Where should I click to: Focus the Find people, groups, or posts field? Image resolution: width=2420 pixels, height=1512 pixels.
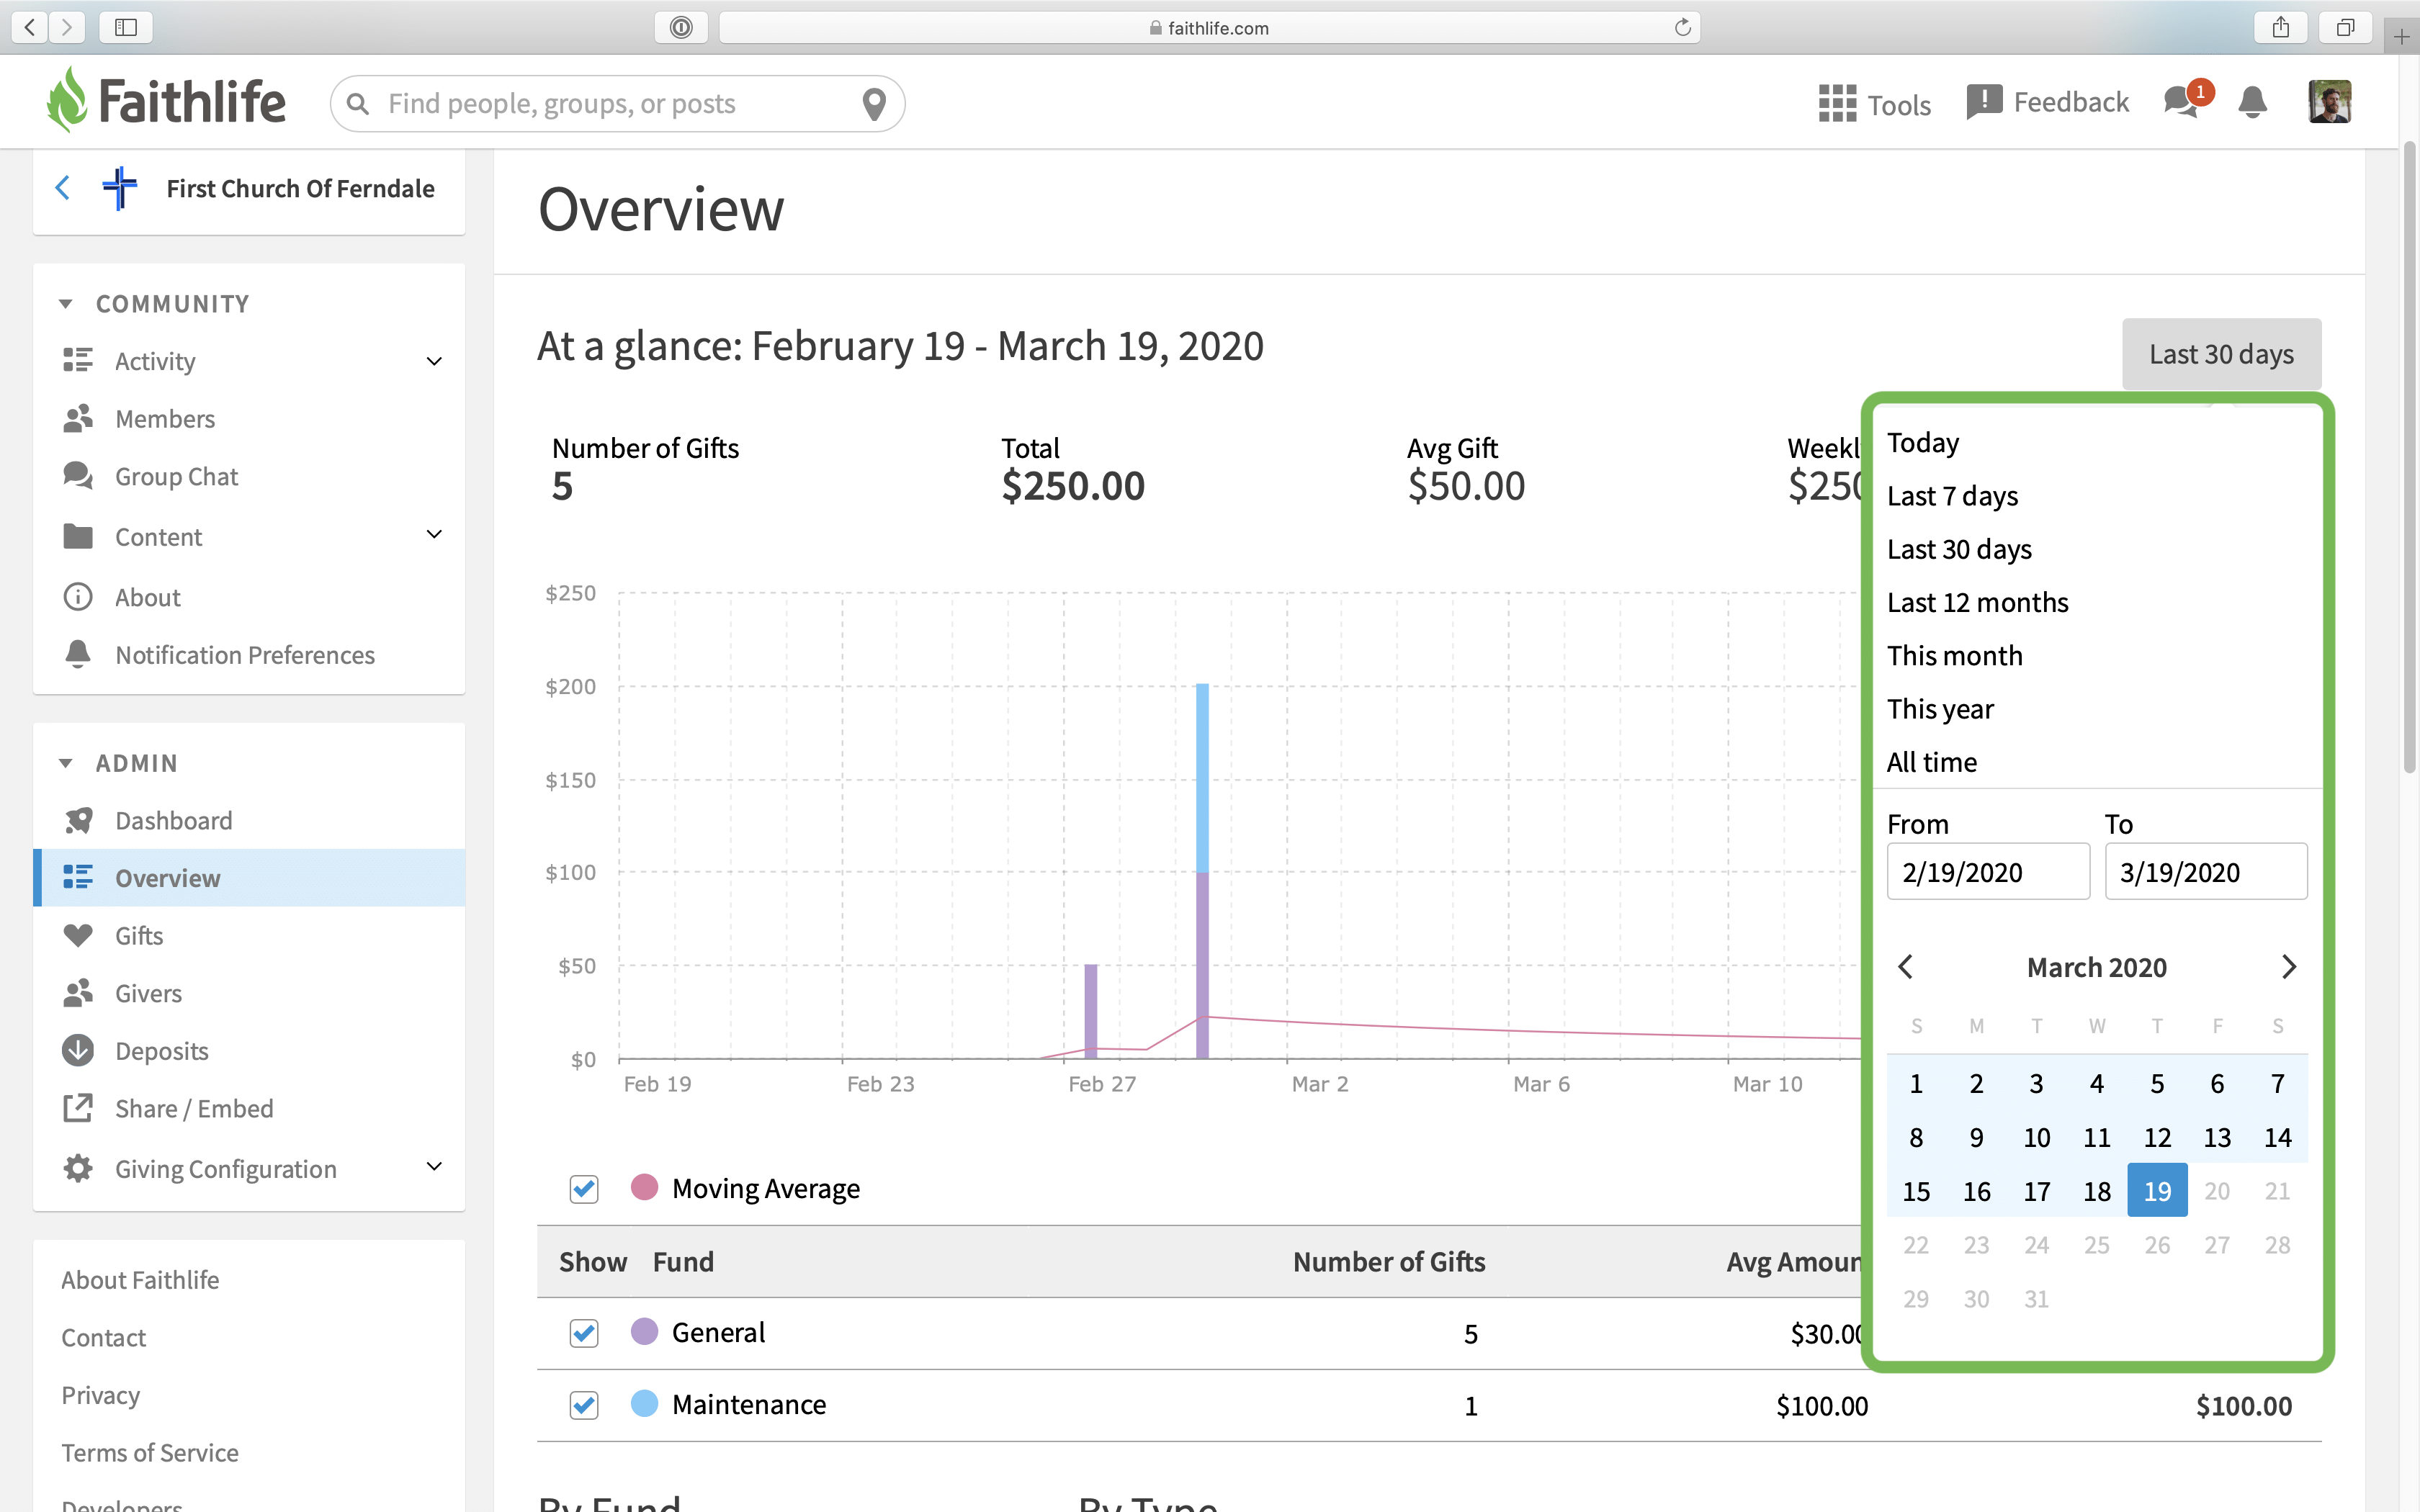[617, 104]
